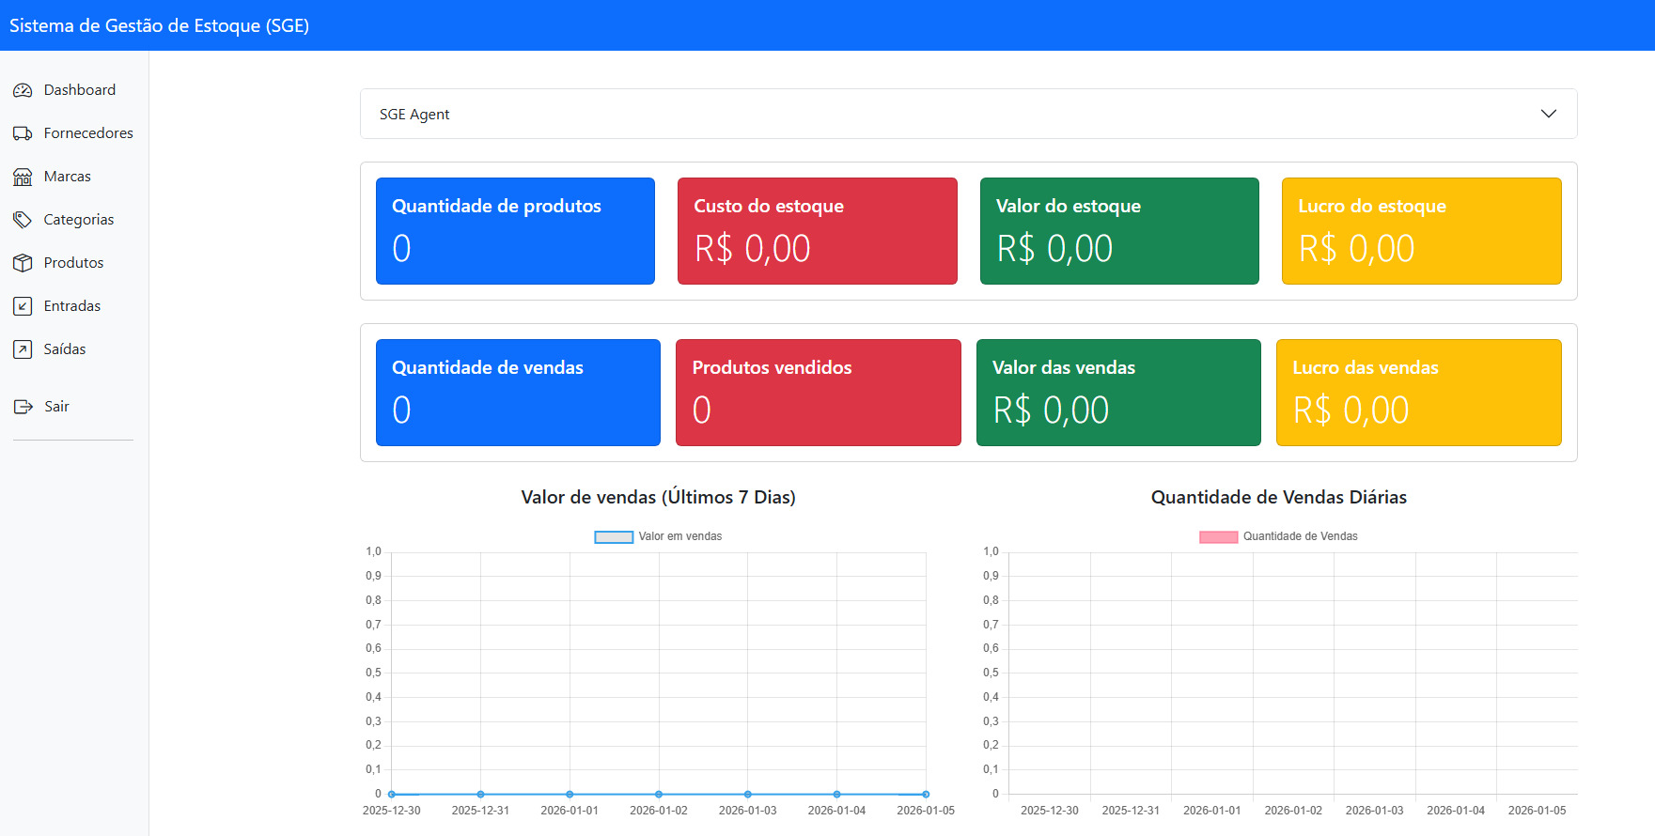This screenshot has width=1655, height=836.
Task: Click the Sistema de Gestão de Estoque title
Action: (159, 25)
